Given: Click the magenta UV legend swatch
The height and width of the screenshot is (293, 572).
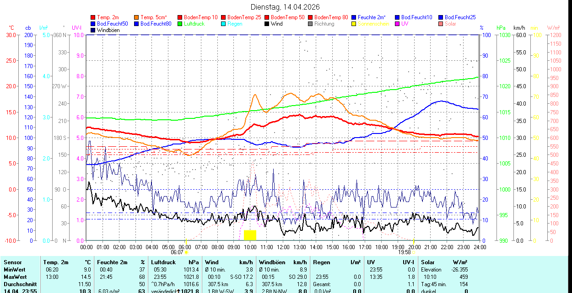Looking at the screenshot, I should click(397, 24).
